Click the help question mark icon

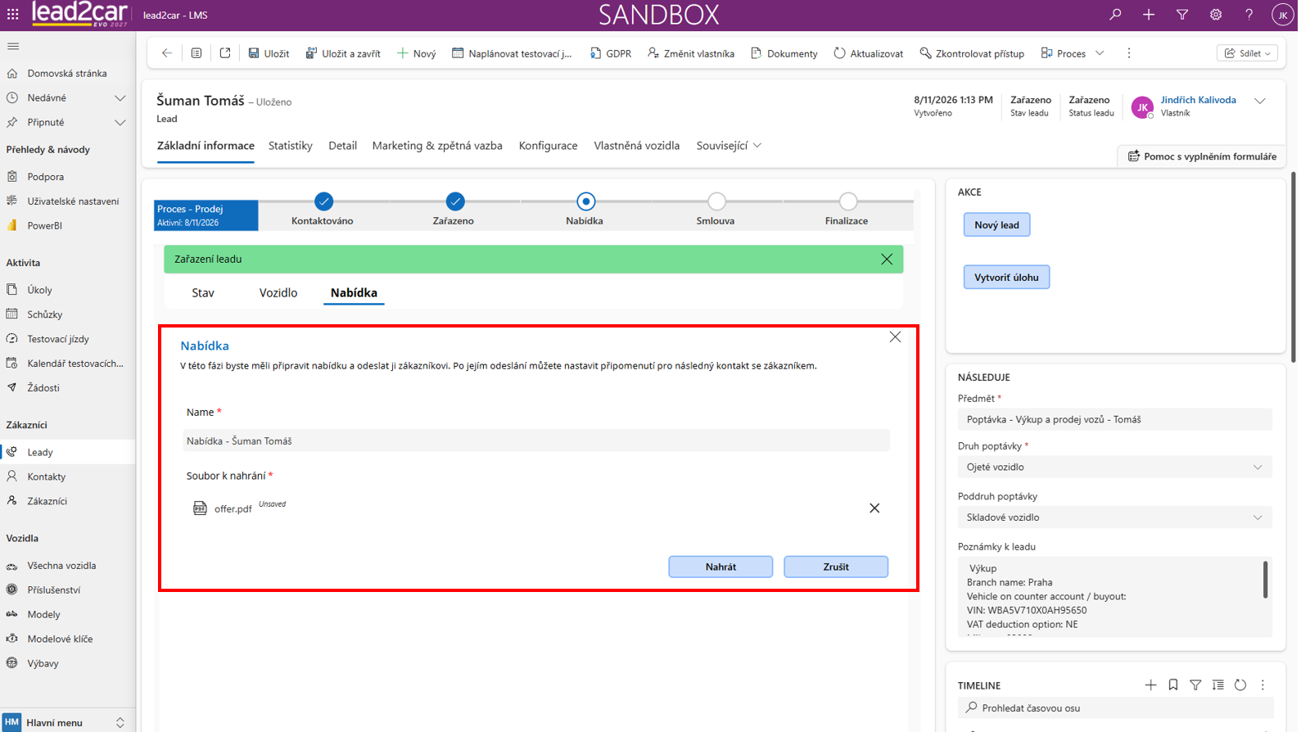(1249, 15)
